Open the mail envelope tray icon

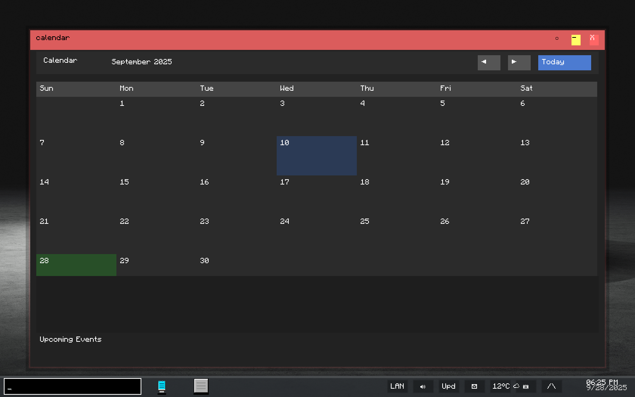point(474,386)
